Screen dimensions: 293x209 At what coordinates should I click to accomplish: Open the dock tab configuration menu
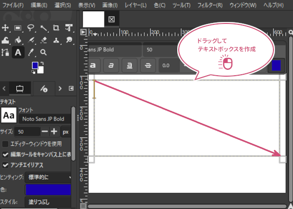click(71, 88)
